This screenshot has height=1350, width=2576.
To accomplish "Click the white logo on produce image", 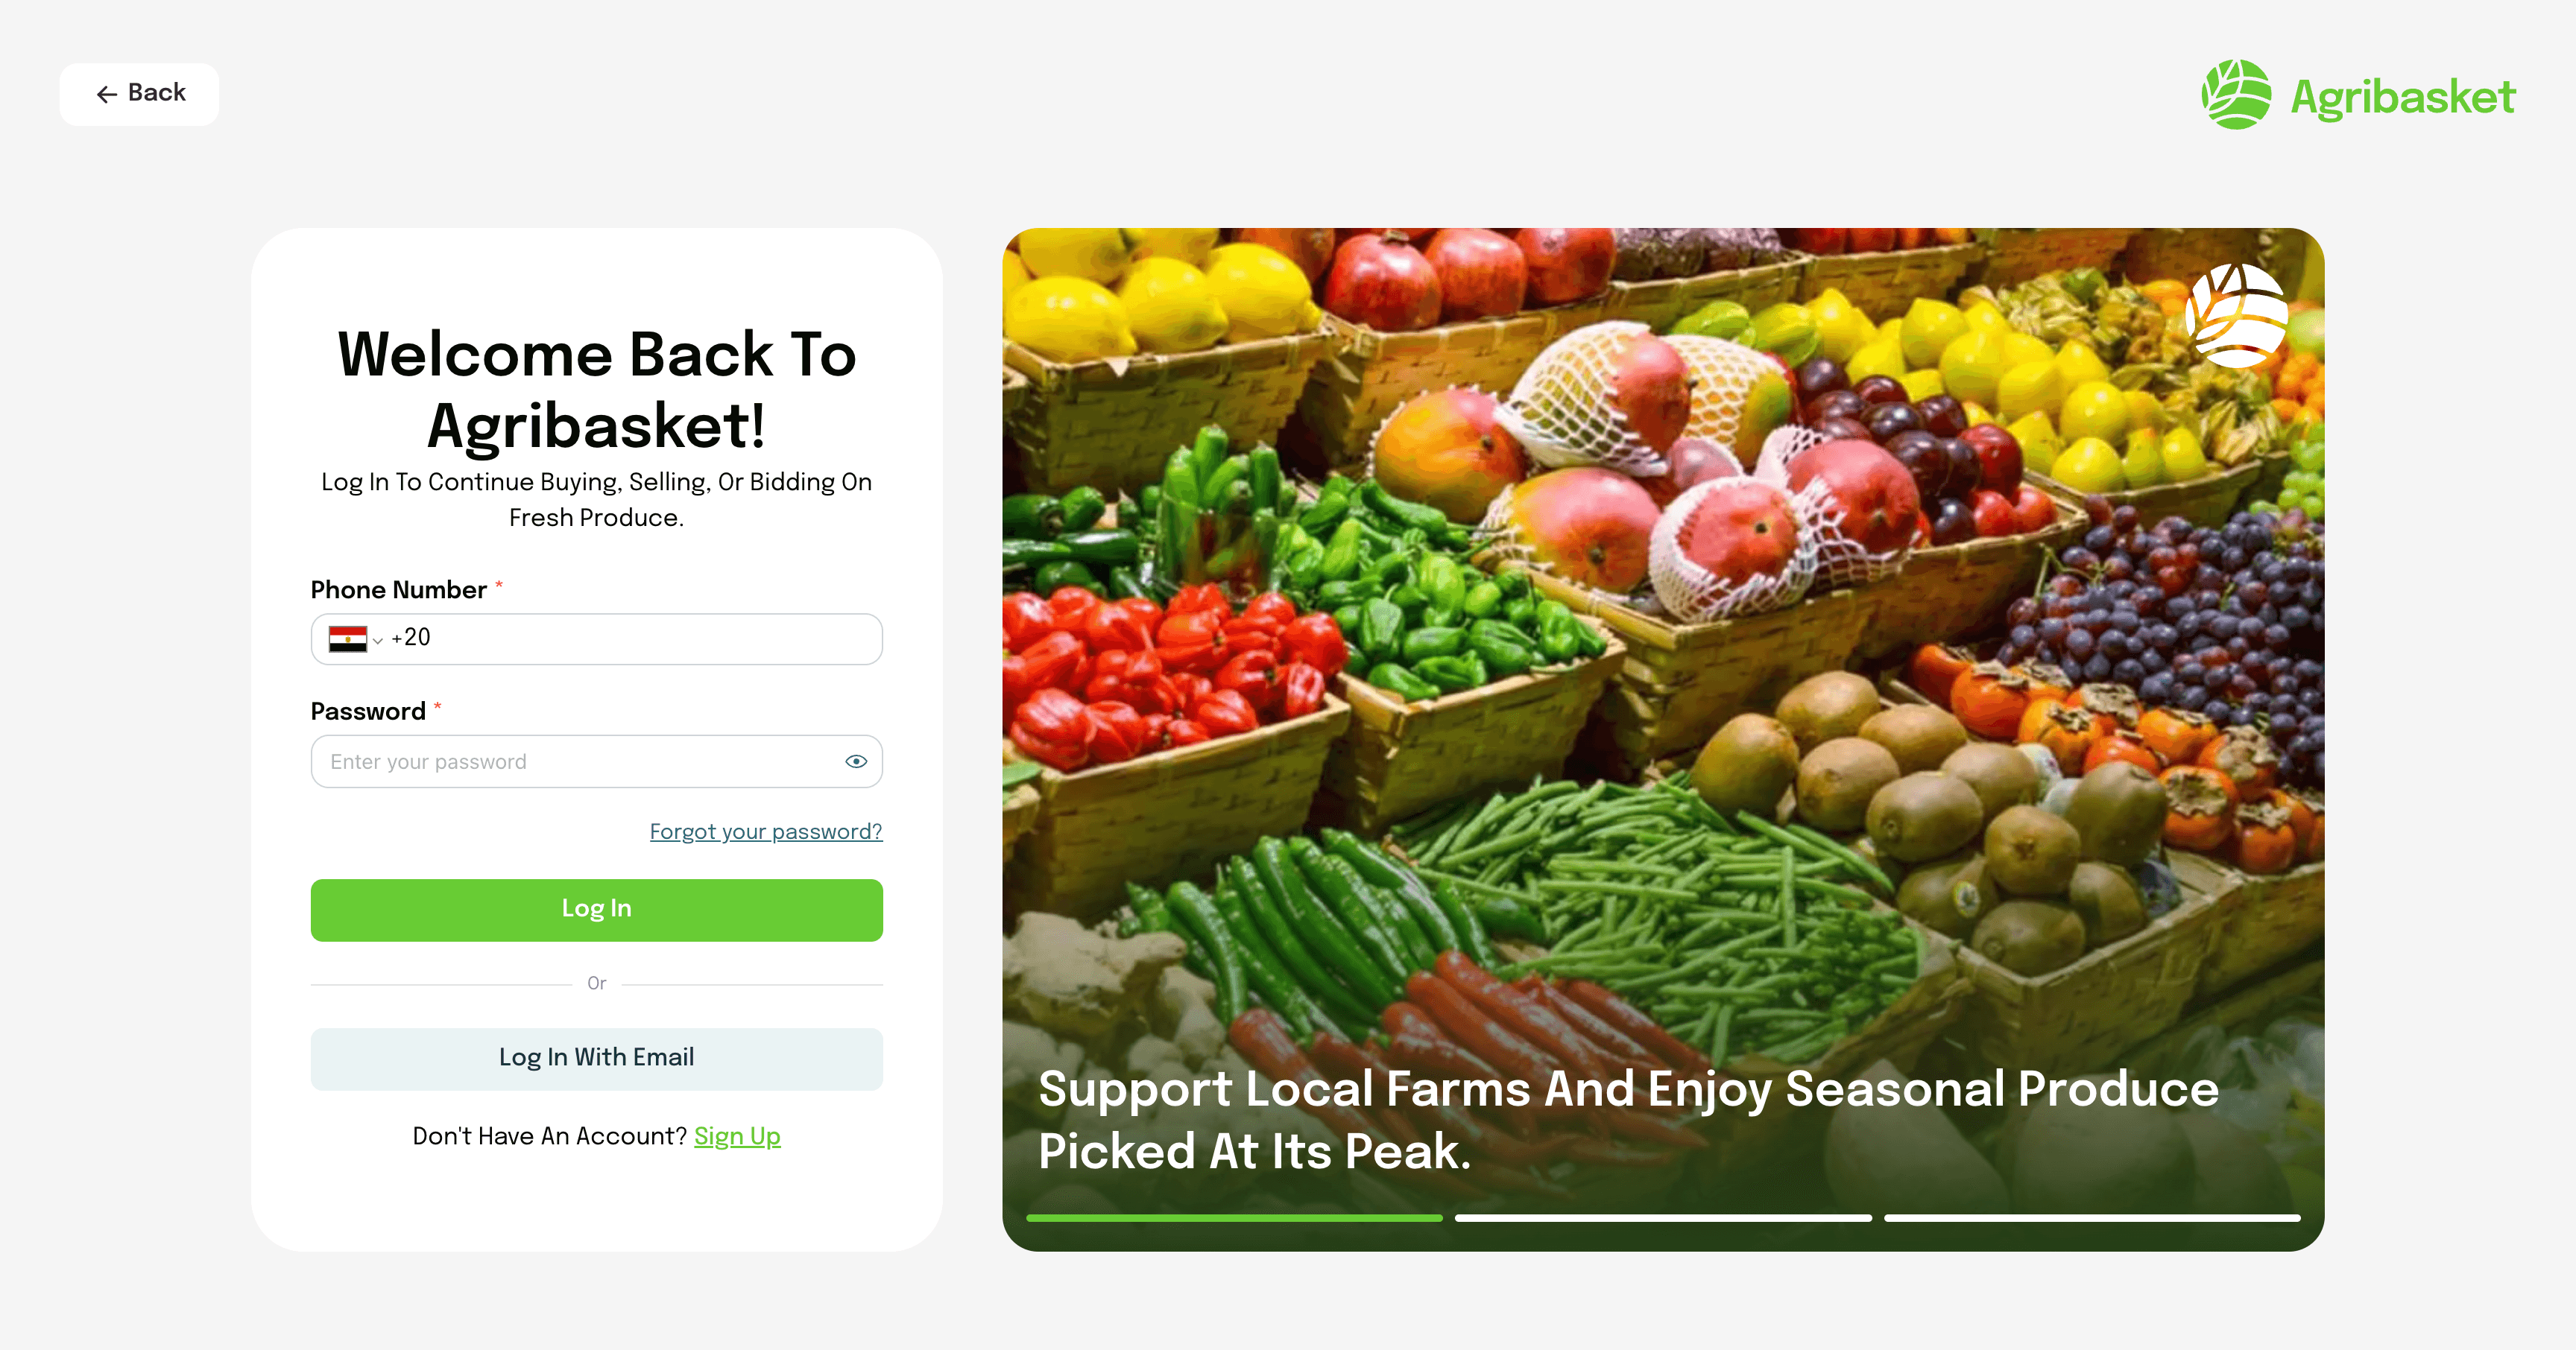I will tap(2237, 314).
